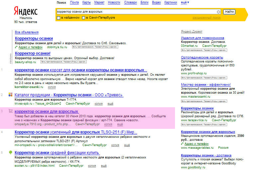Click favicon next to Тривес catalog result

pyautogui.click(x=11, y=95)
